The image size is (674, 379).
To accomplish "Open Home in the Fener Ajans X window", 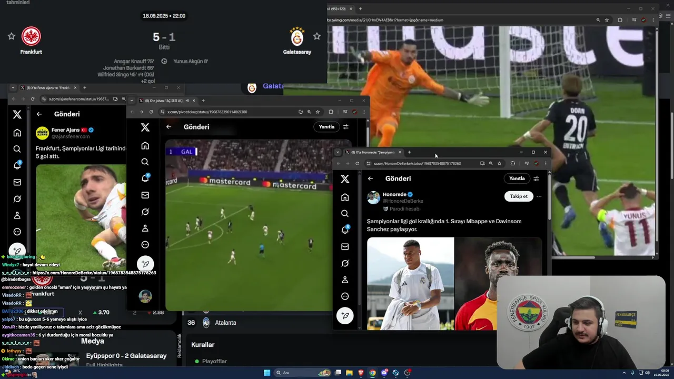I will point(17,133).
